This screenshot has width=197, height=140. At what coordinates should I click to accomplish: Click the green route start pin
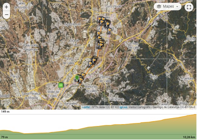coord(77,78)
